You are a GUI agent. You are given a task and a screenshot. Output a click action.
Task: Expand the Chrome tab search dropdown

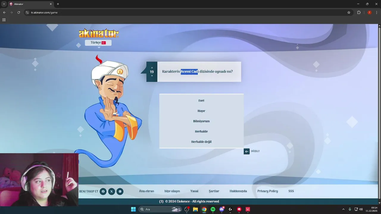click(x=4, y=4)
